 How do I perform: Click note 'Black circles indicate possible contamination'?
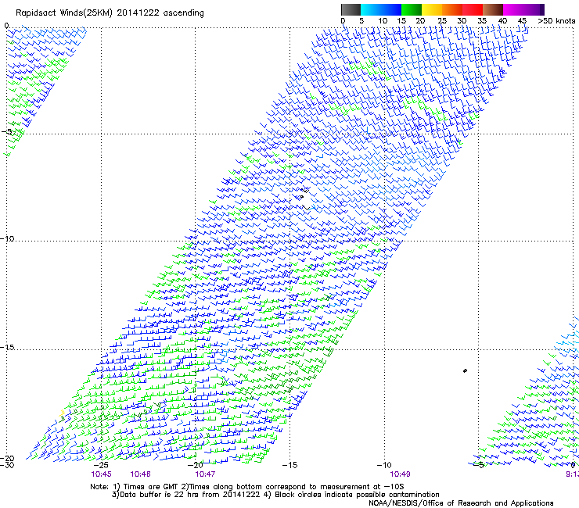point(357,495)
